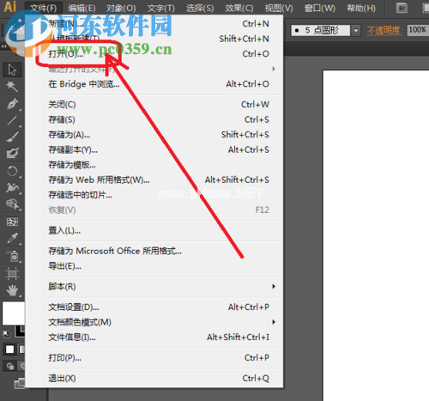Click the black Stroke color swatch
The image size is (429, 401).
click(20, 331)
